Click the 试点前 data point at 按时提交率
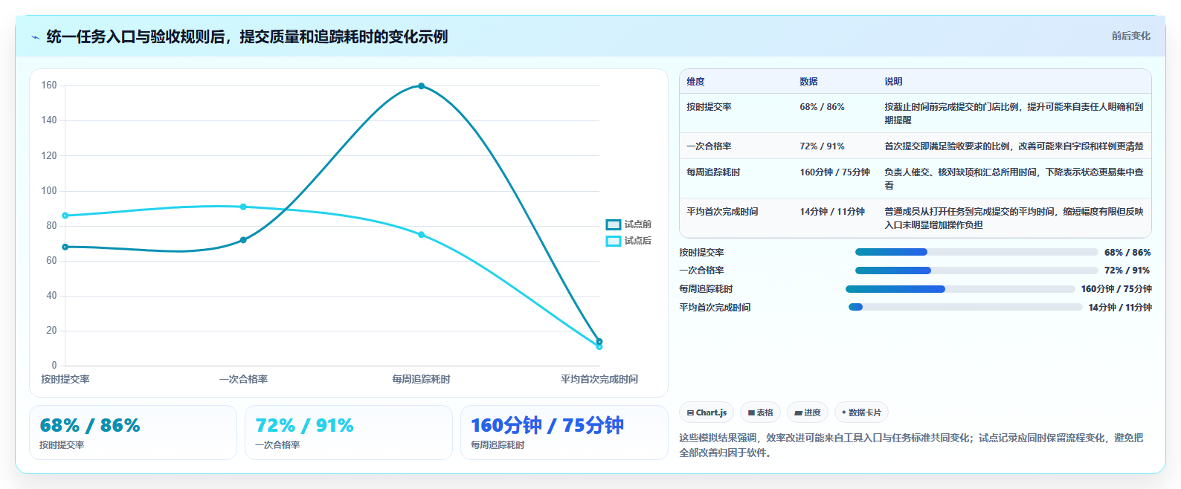The width and height of the screenshot is (1181, 489). click(65, 247)
